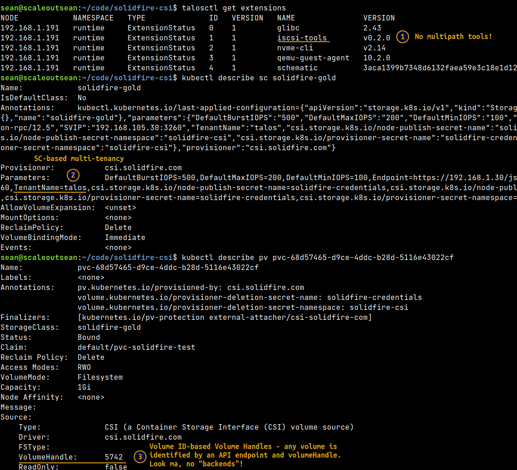Screen dimensions: 517x470
Task: Click version value '2.43' for glibc
Action: pyautogui.click(x=372, y=28)
